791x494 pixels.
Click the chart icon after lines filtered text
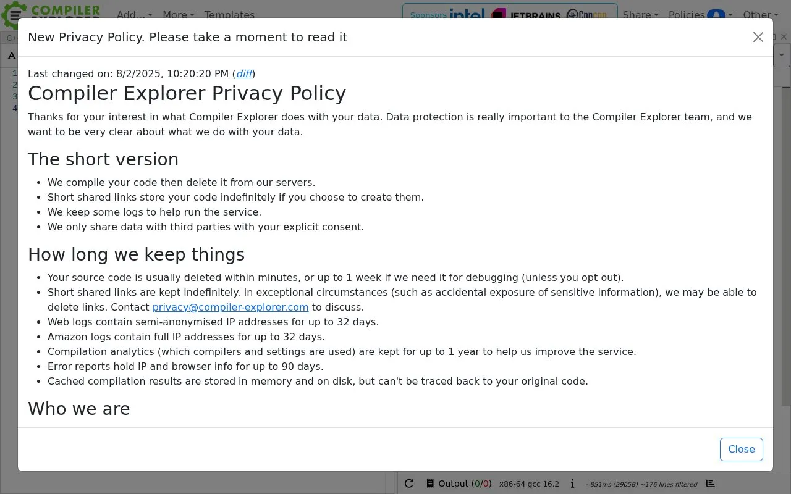[x=711, y=484]
